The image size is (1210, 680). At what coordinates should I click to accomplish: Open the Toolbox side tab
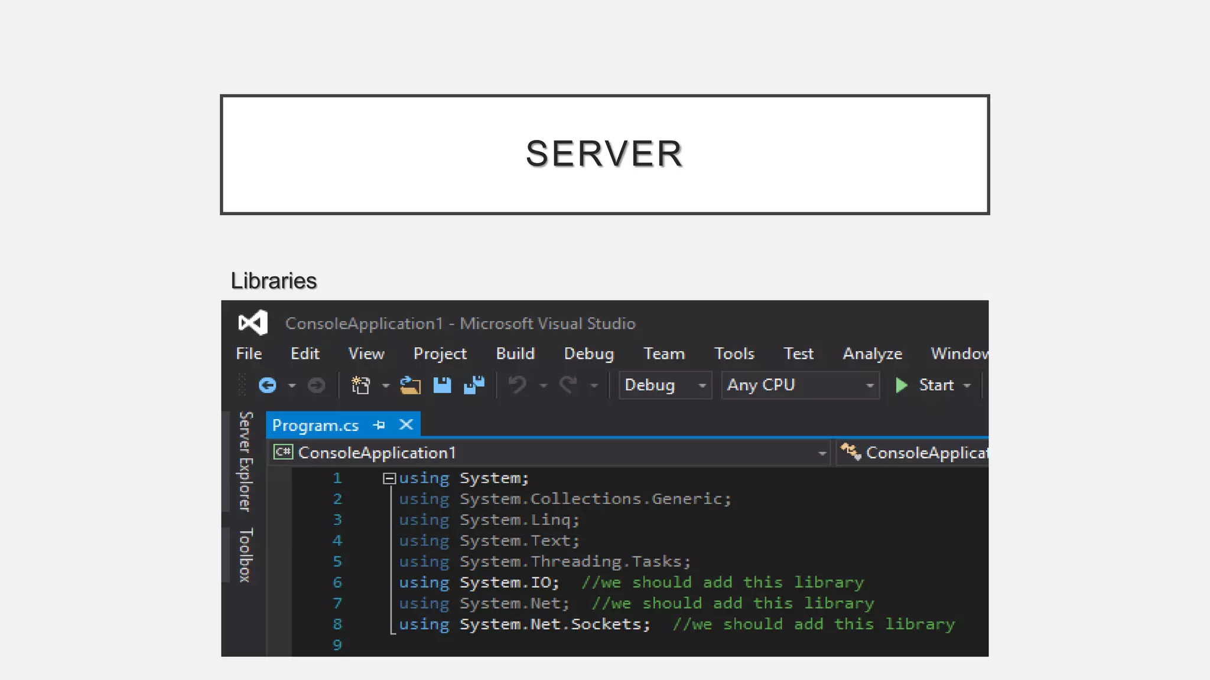point(245,555)
